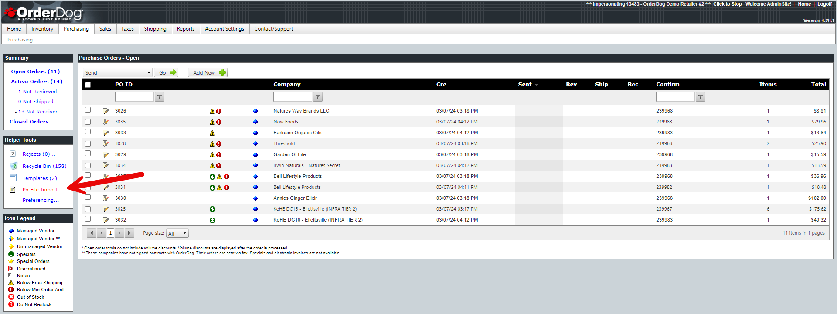Open the Sales menu
The width and height of the screenshot is (837, 314).
coord(105,29)
